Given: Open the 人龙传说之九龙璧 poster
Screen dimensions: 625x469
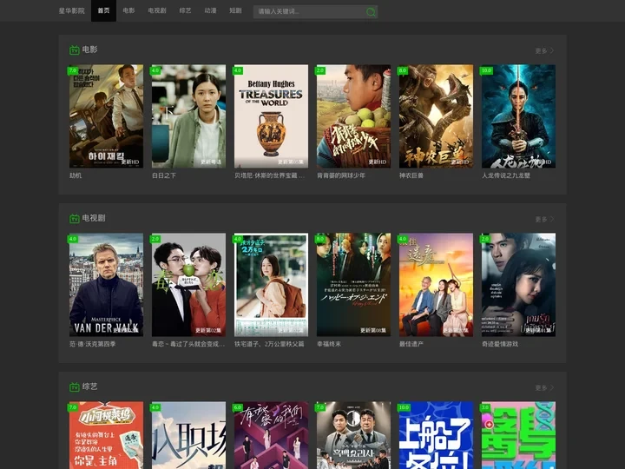Looking at the screenshot, I should 518,116.
